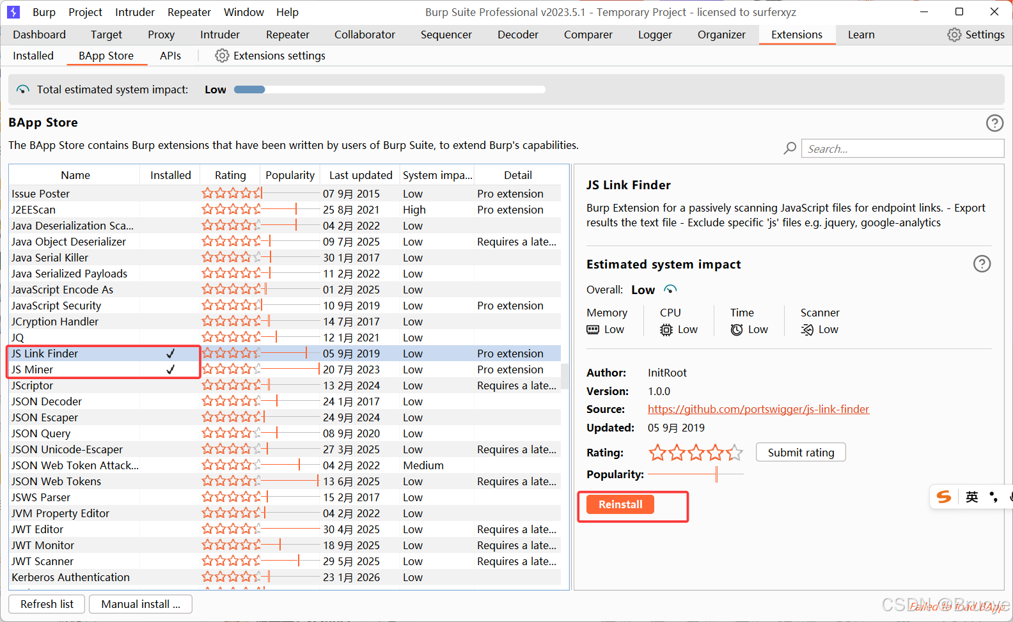Switch to the Dashboard tab

pos(39,35)
